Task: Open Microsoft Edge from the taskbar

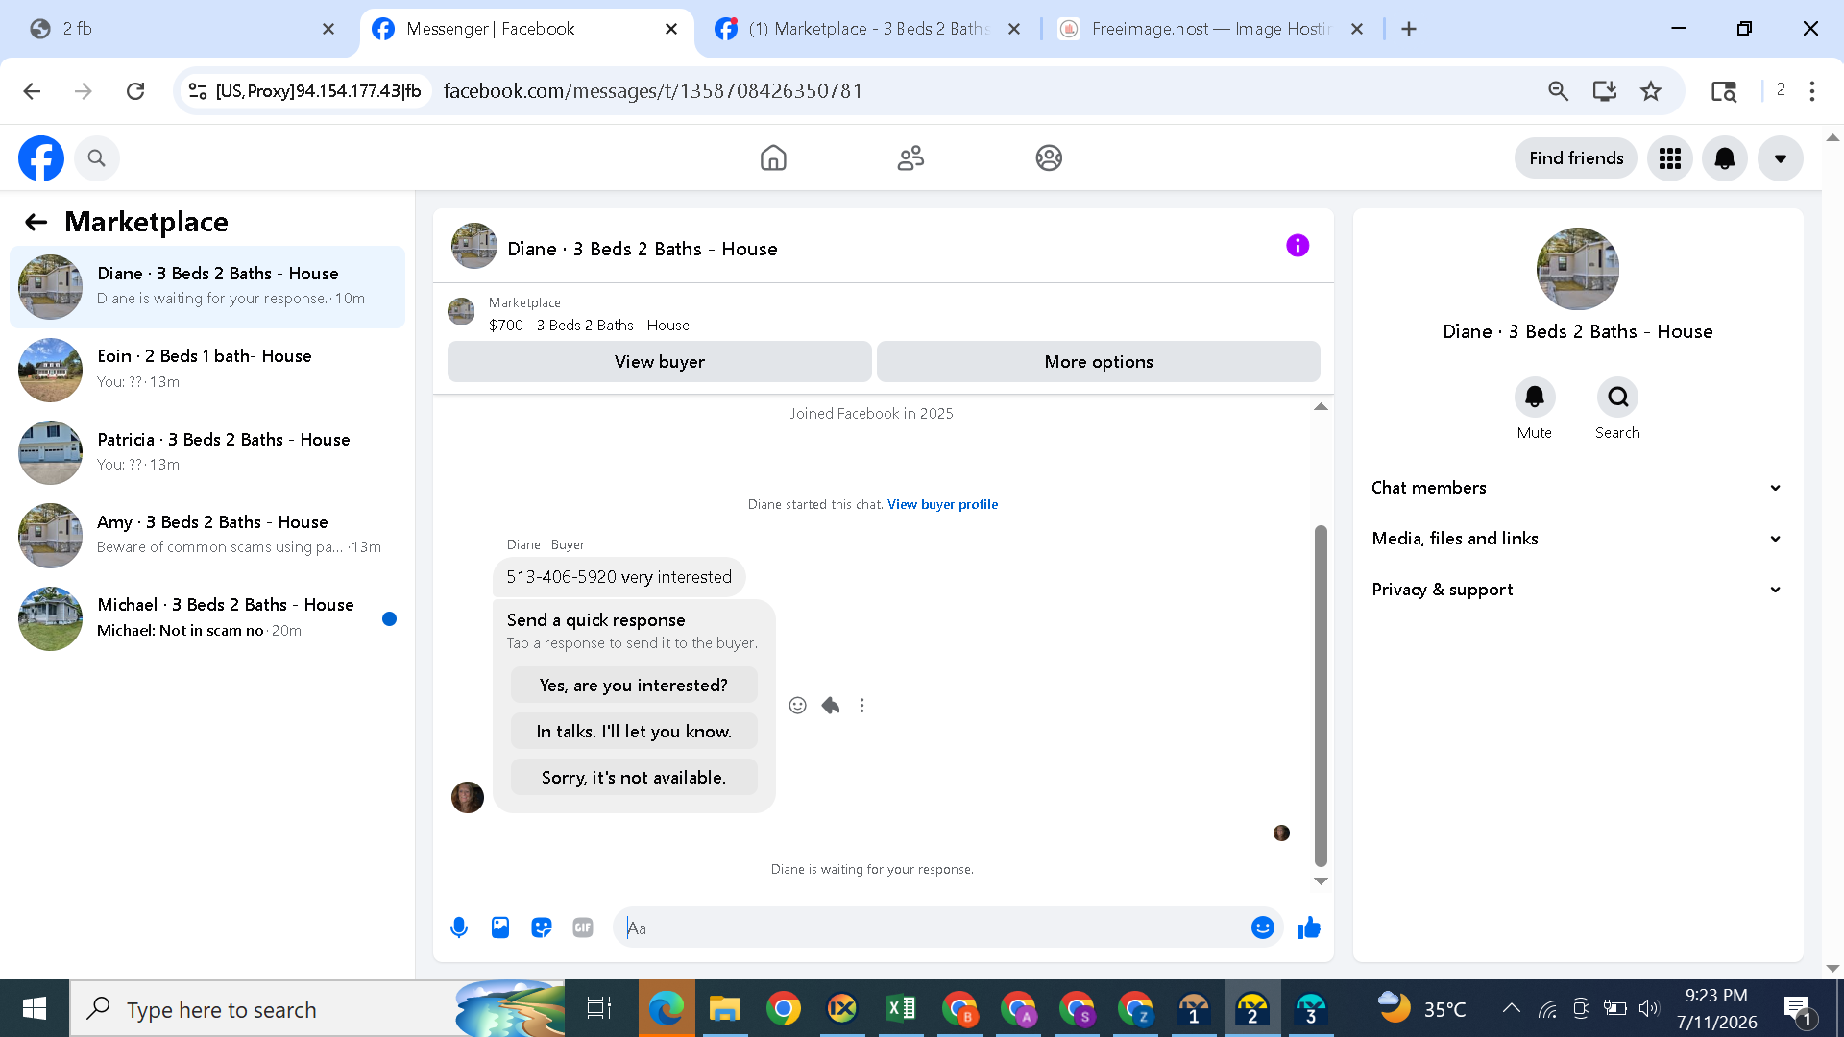Action: pyautogui.click(x=666, y=1009)
